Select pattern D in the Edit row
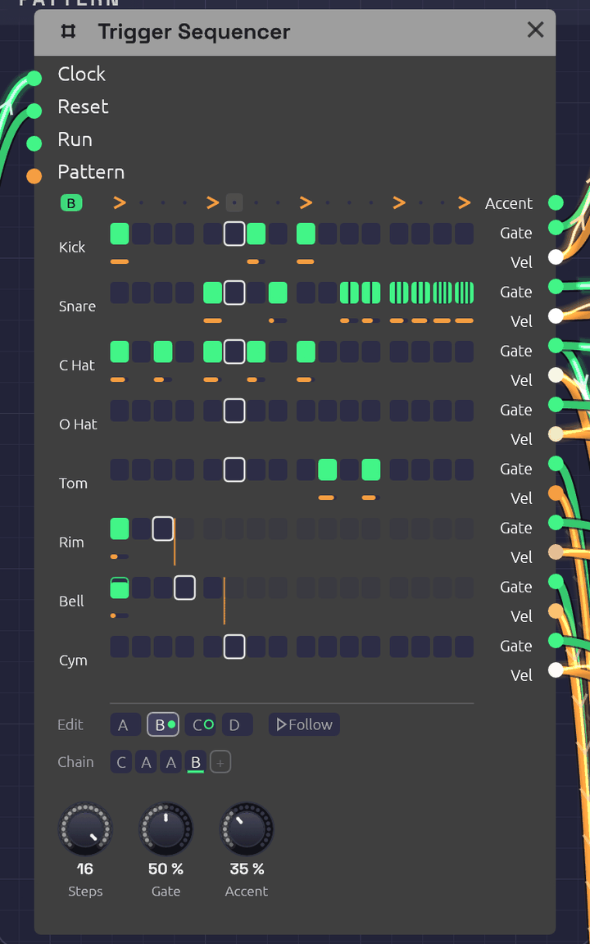This screenshot has width=590, height=944. click(237, 725)
